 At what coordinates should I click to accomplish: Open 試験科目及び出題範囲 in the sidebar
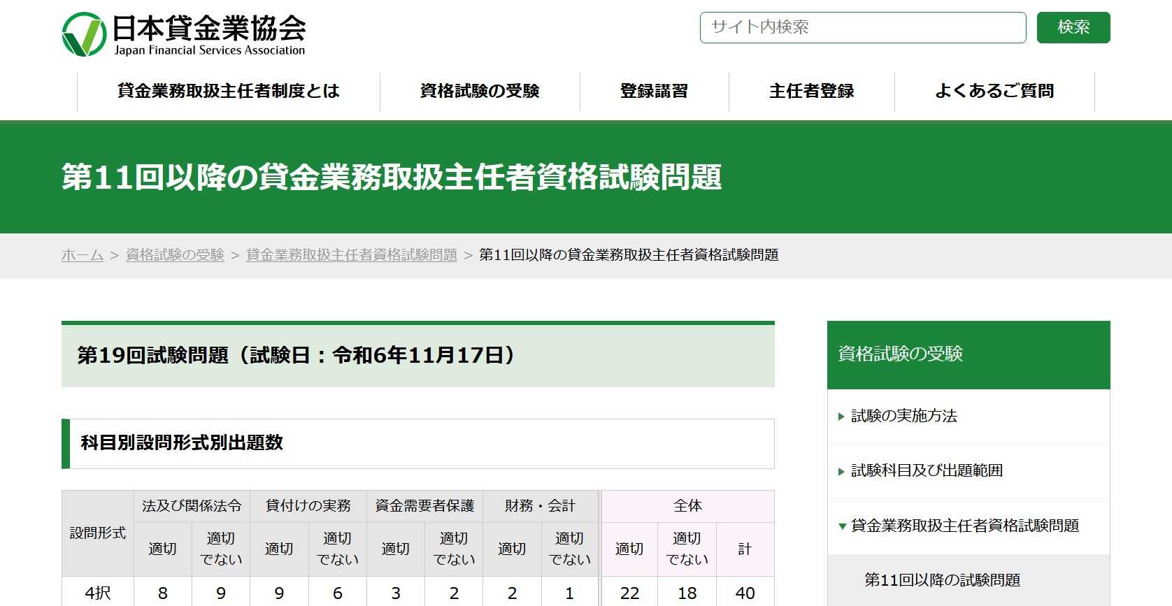coord(927,470)
